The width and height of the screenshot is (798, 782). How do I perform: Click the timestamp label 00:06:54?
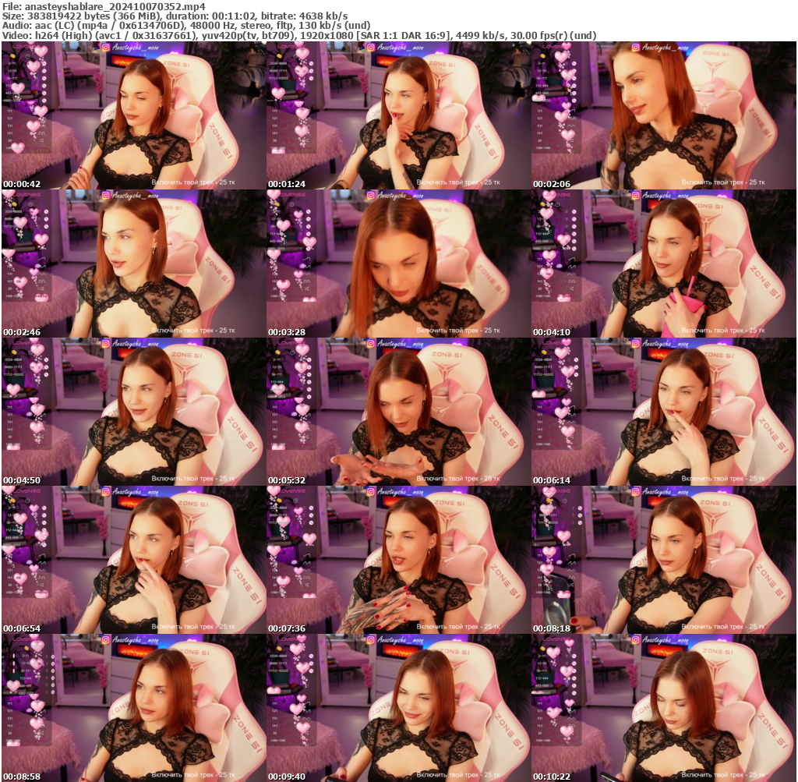click(23, 628)
